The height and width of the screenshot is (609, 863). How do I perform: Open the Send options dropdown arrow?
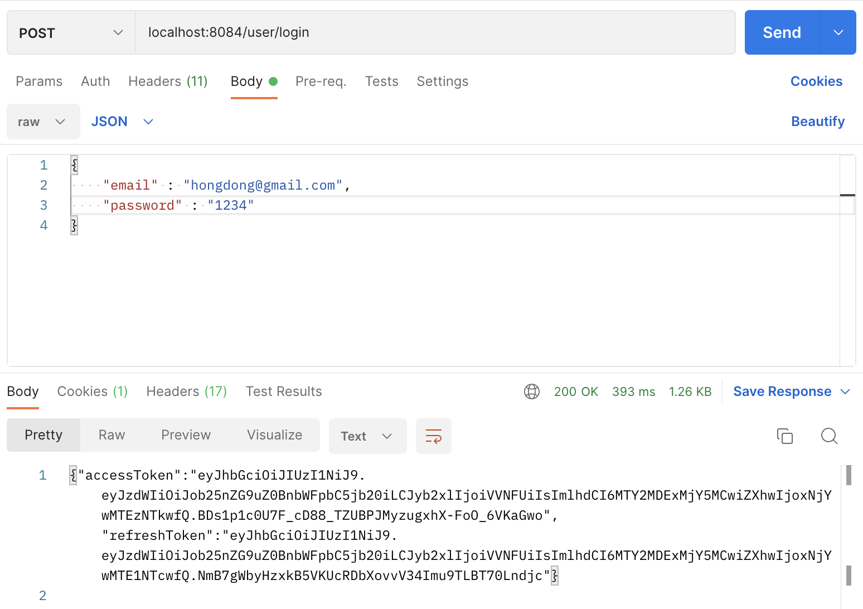pos(838,32)
